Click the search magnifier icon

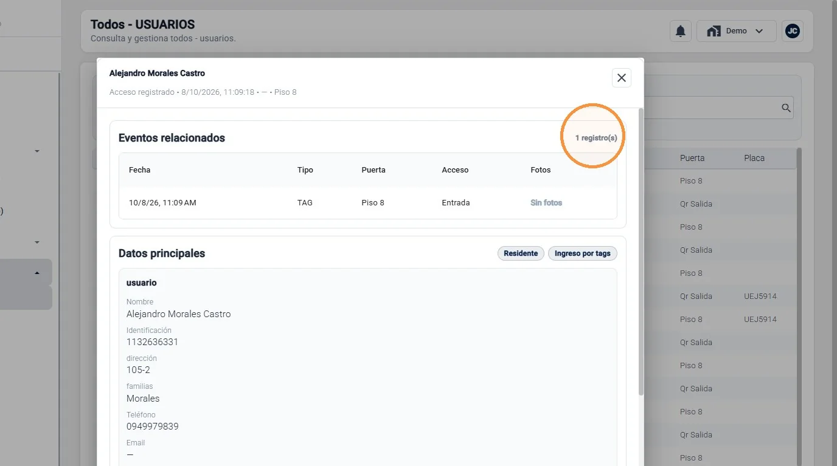[786, 108]
